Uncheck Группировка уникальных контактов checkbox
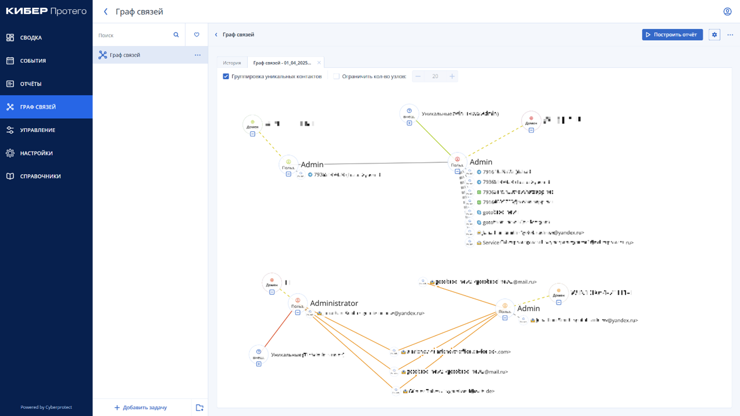Screen dimensions: 740x416 [x=226, y=76]
